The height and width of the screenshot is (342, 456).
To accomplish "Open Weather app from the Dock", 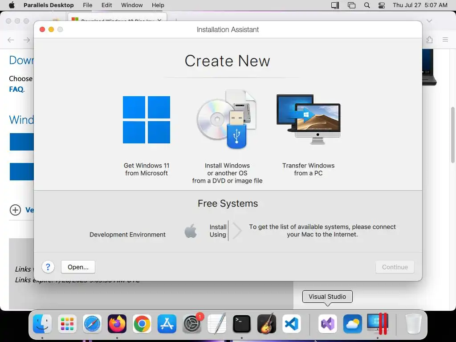I will tap(353, 324).
